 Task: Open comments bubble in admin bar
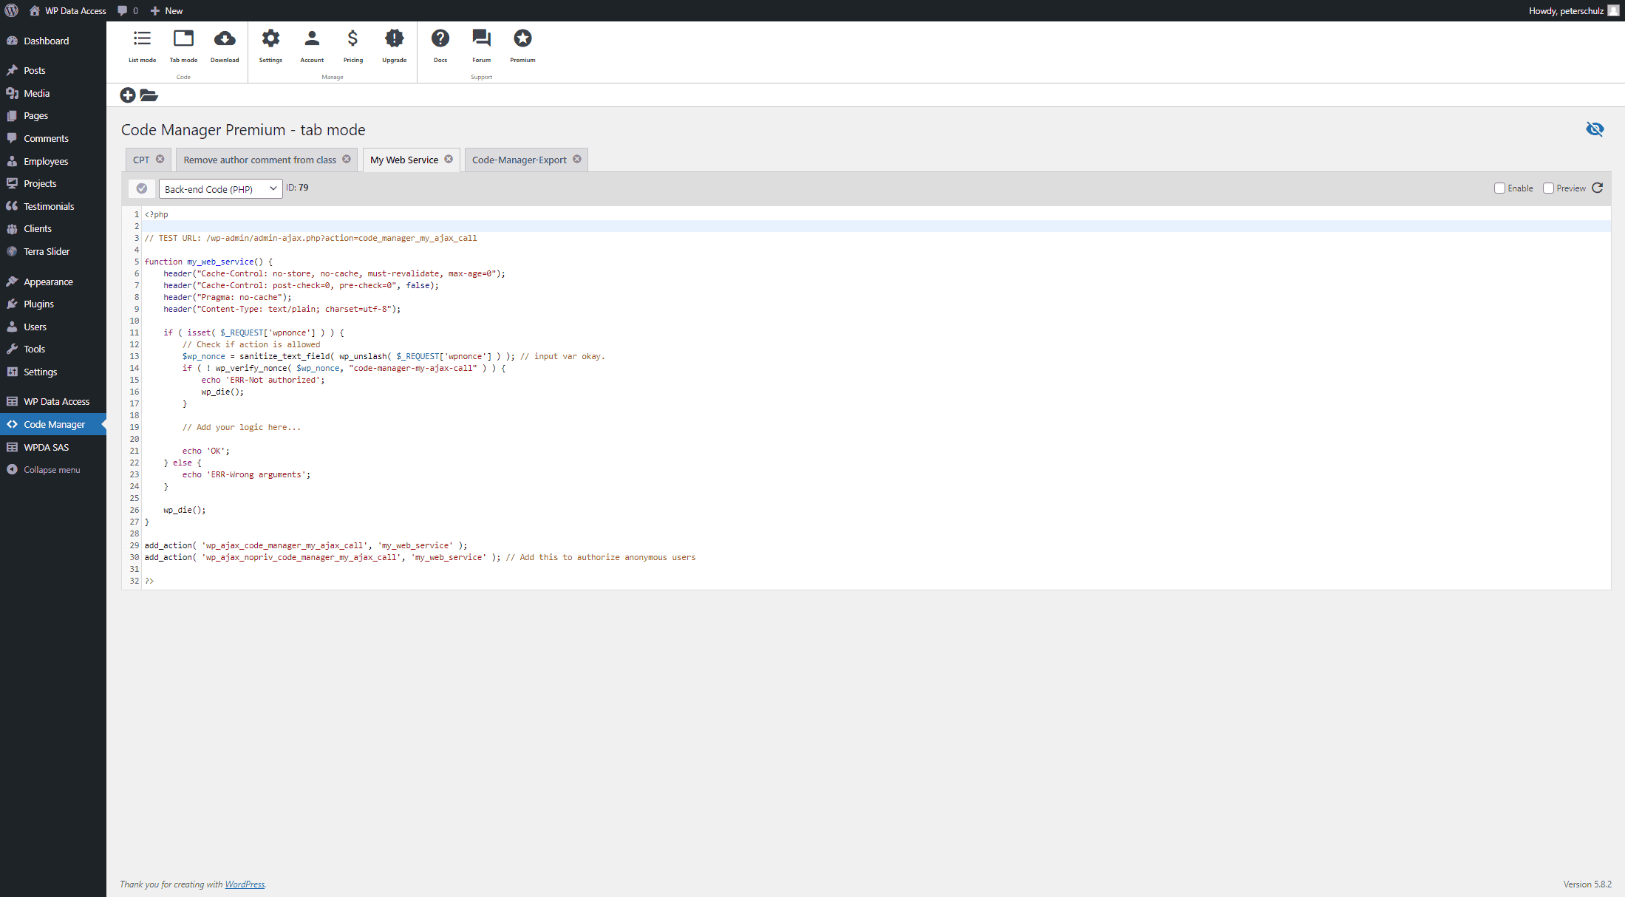pyautogui.click(x=128, y=10)
